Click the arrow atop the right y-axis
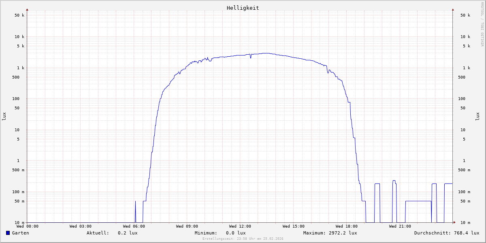The height and width of the screenshot is (243, 486). click(x=453, y=9)
